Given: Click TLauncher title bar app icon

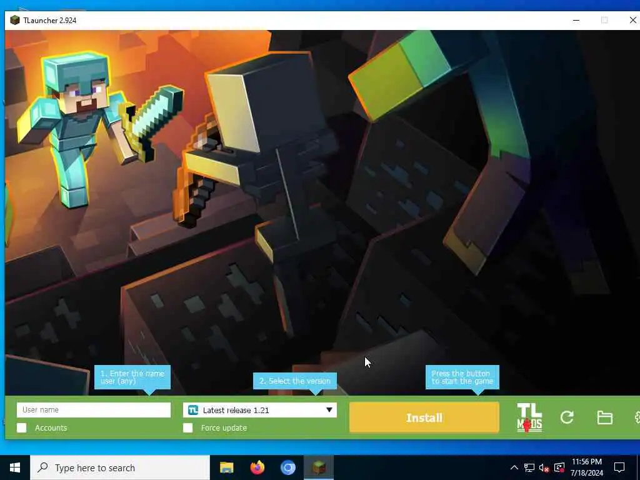Looking at the screenshot, I should click(15, 20).
